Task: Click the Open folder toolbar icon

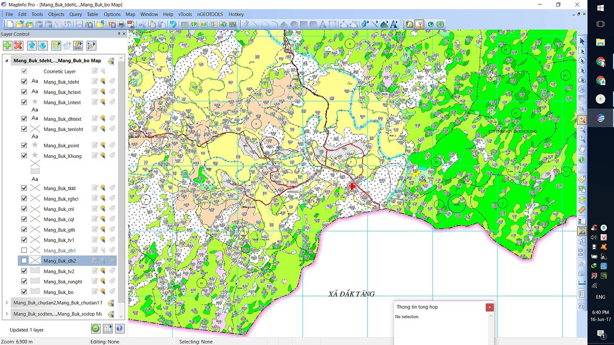Action: click(20, 24)
